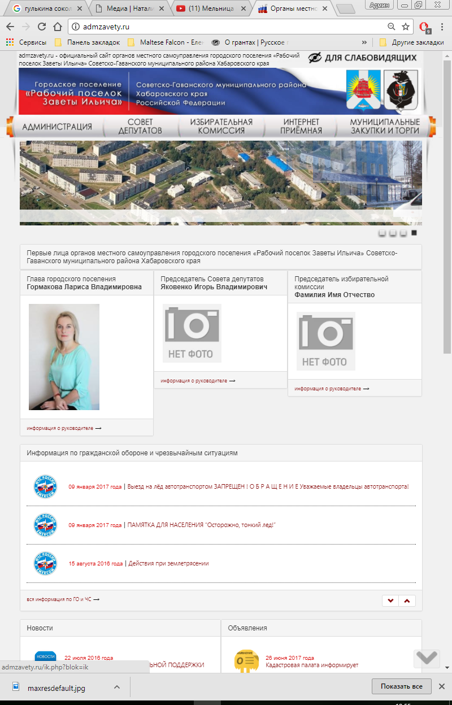The height and width of the screenshot is (705, 452).
Task: Open leader info link under Гормакова
Action: (x=64, y=428)
